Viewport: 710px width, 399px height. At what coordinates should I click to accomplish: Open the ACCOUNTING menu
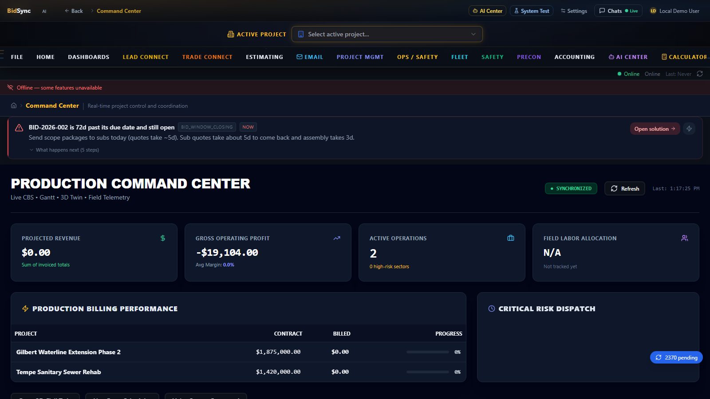pos(575,57)
